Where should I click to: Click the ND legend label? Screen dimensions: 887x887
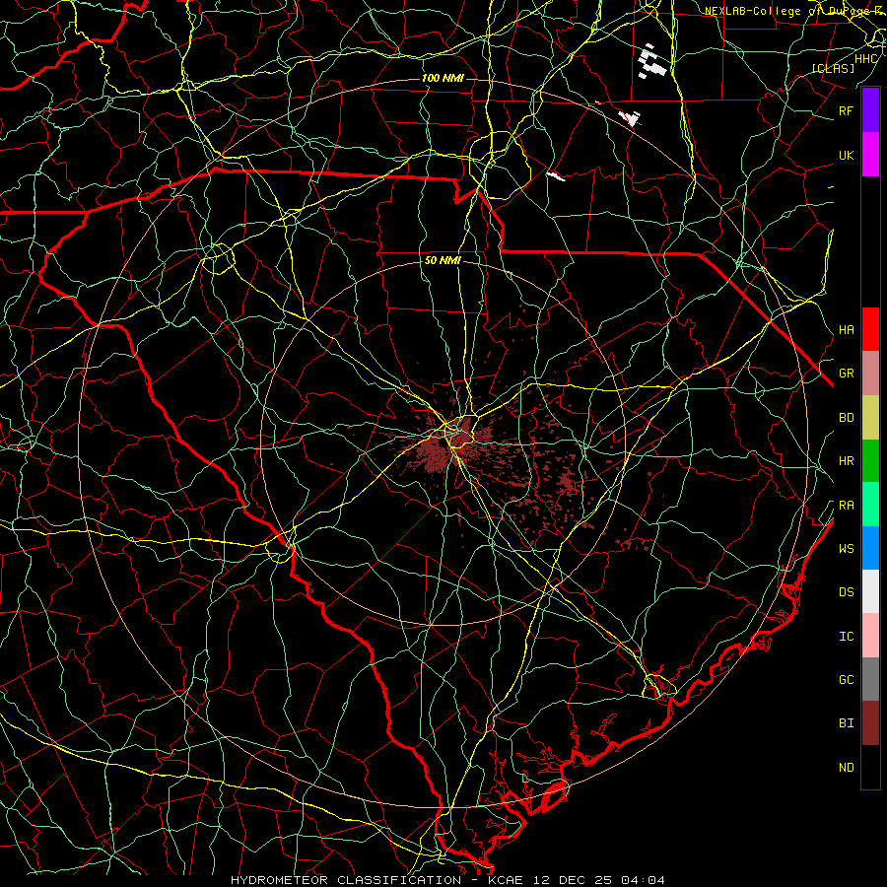846,768
